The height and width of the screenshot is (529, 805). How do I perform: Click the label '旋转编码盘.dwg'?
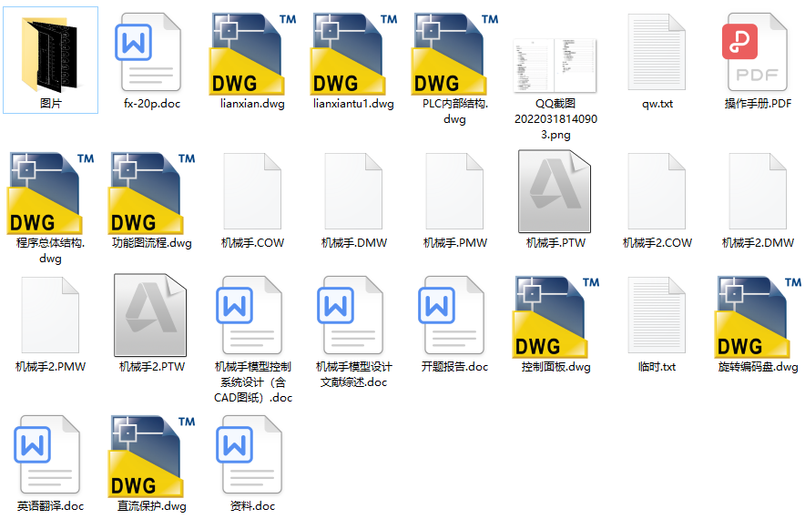(x=759, y=367)
